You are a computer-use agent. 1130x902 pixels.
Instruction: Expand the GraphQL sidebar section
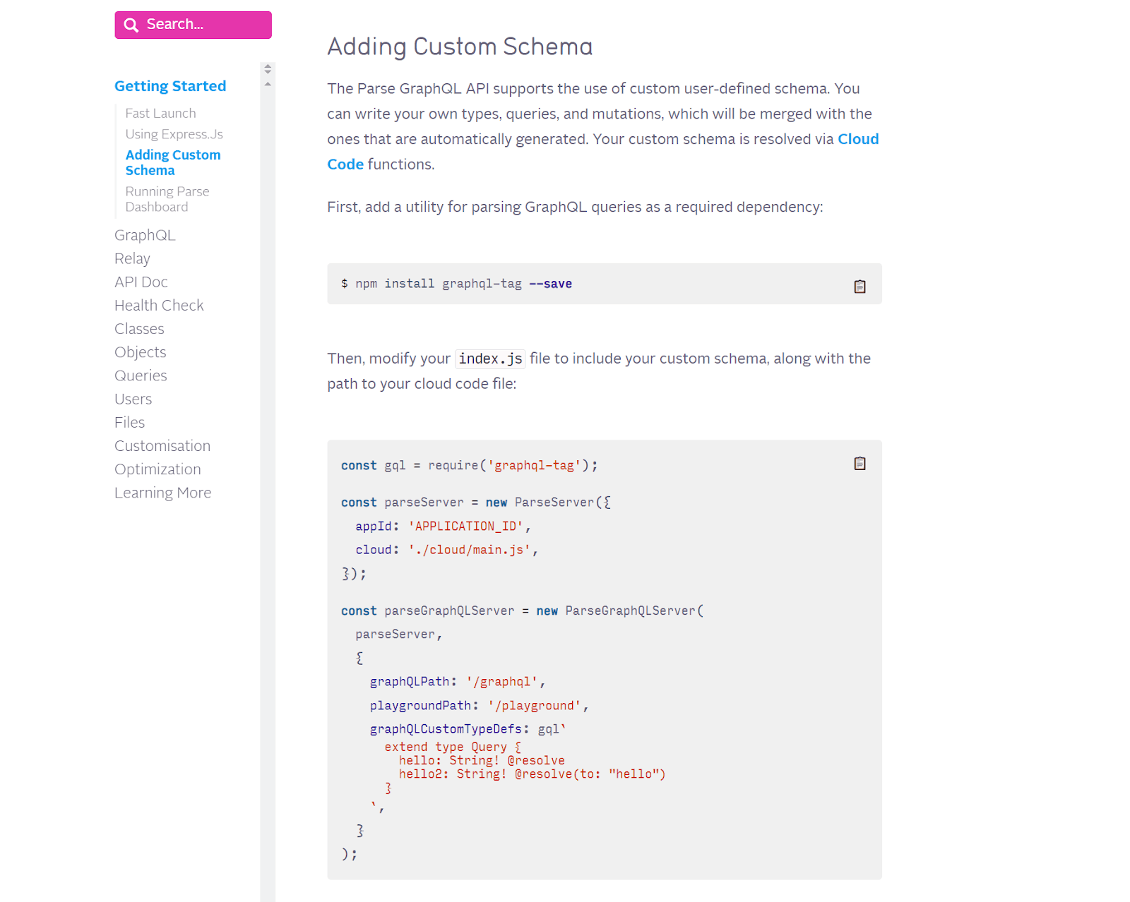point(145,235)
